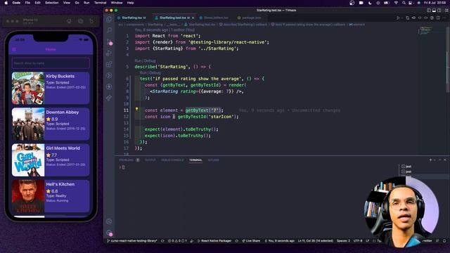Viewport: 450px width, 253px height.
Task: Click Debug codelens above the test line
Action: point(155,73)
